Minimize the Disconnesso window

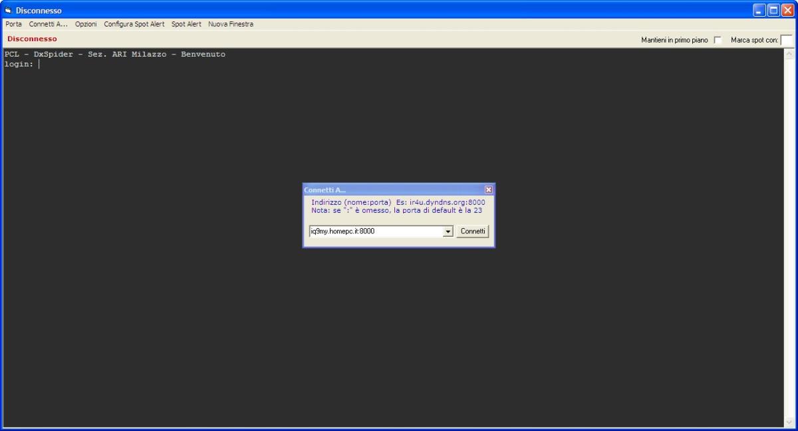pyautogui.click(x=759, y=10)
